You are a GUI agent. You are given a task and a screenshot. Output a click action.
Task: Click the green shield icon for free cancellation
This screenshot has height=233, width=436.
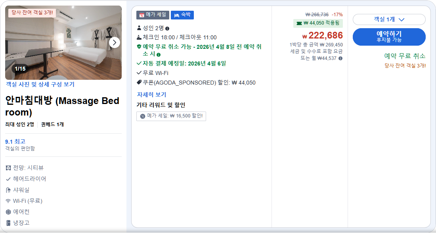click(x=139, y=46)
